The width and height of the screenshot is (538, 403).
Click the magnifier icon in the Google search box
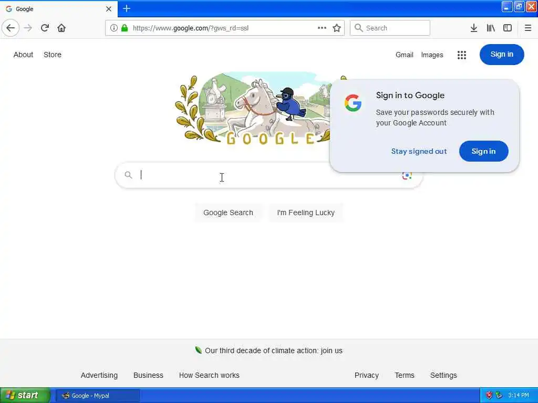(x=128, y=175)
